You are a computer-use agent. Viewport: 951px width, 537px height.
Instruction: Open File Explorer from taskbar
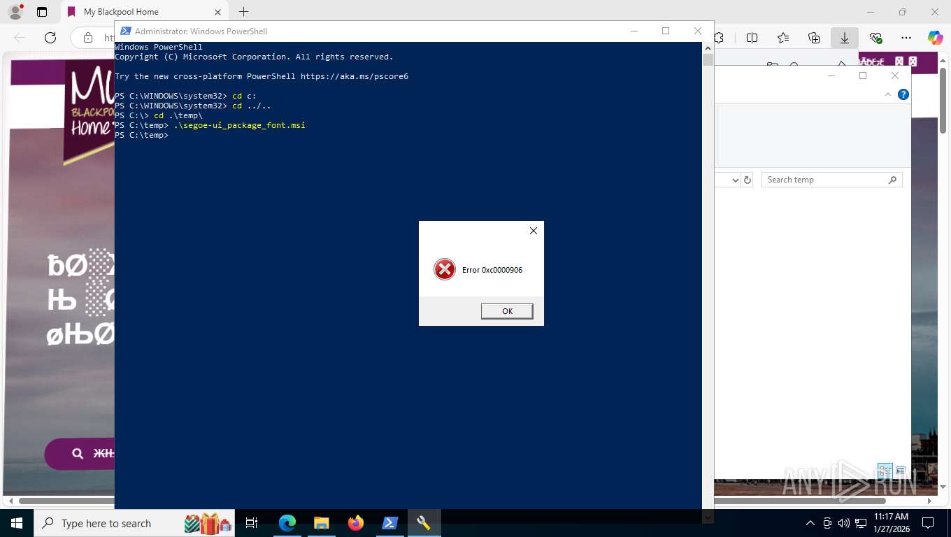(321, 523)
